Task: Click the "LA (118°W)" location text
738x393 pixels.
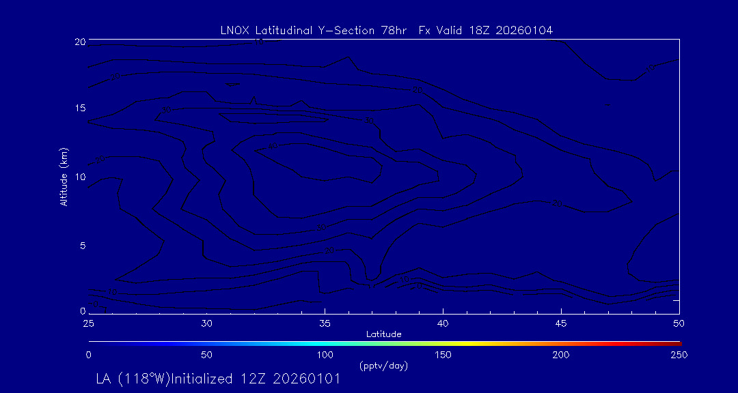Action: point(133,379)
